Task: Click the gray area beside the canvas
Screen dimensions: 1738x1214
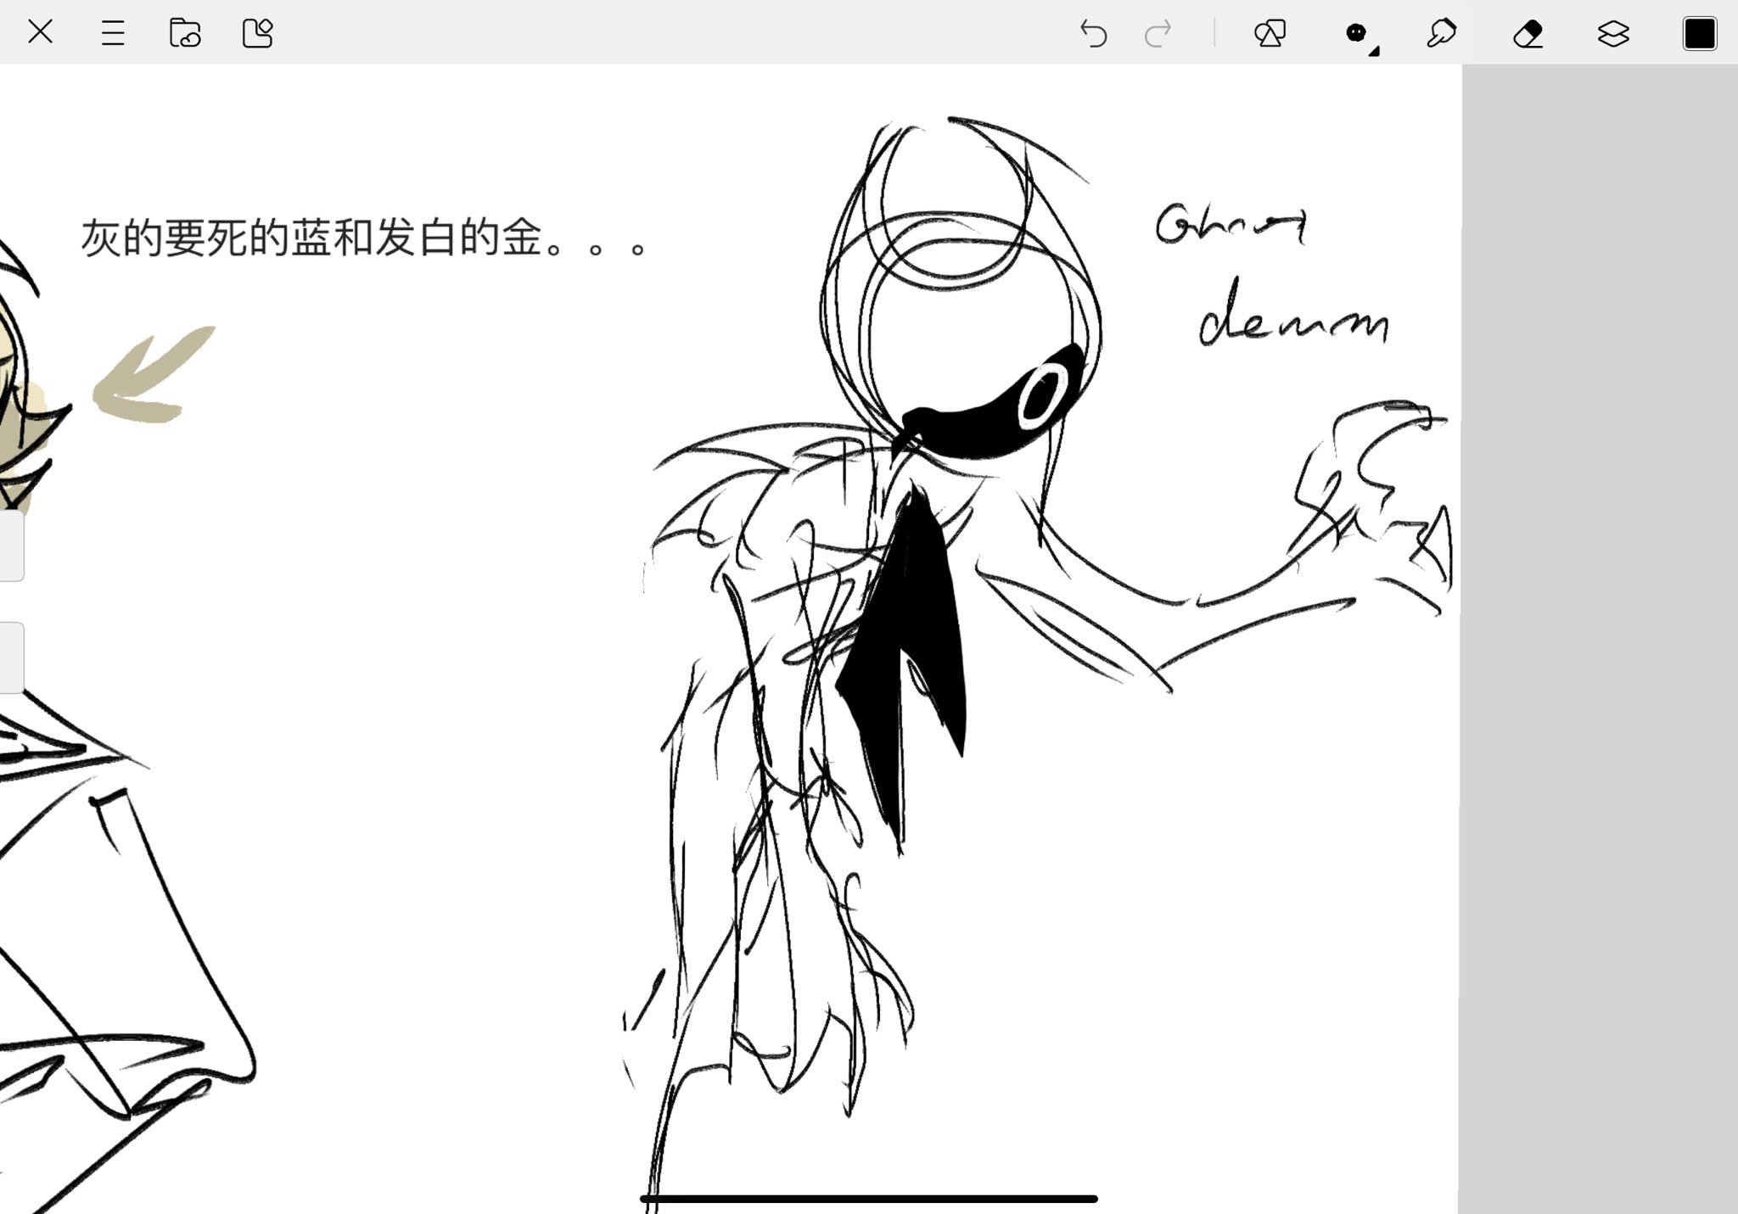Action: (1600, 636)
